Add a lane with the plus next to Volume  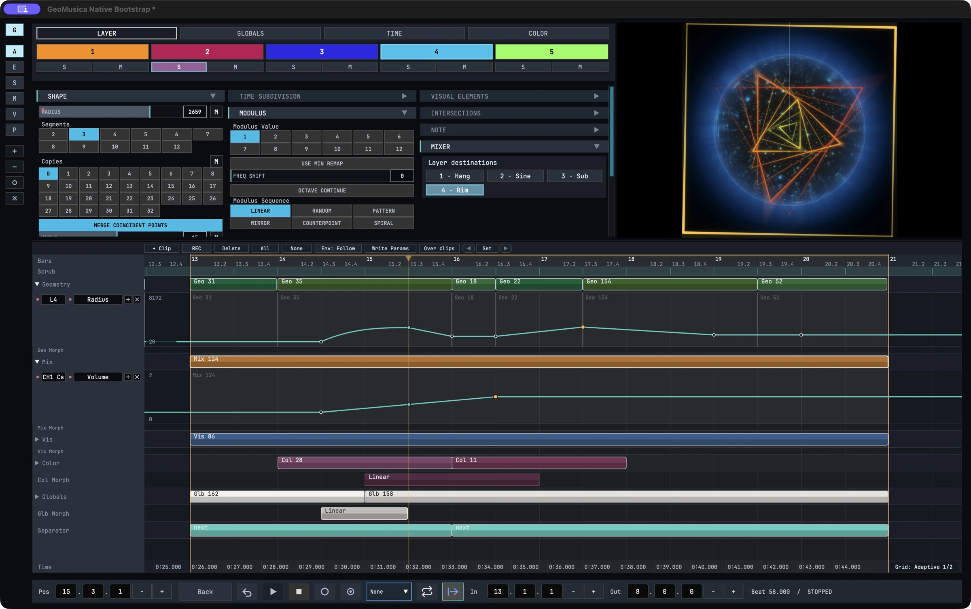[x=128, y=377]
